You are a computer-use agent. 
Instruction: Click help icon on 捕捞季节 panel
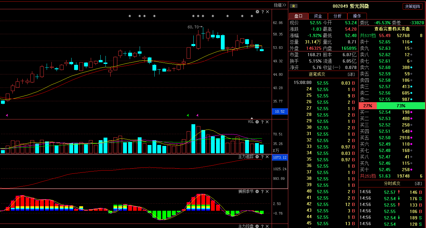point(262,192)
